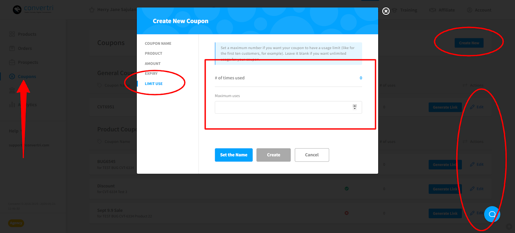Cancel the new coupon dialog
This screenshot has height=233, width=515.
(x=312, y=155)
